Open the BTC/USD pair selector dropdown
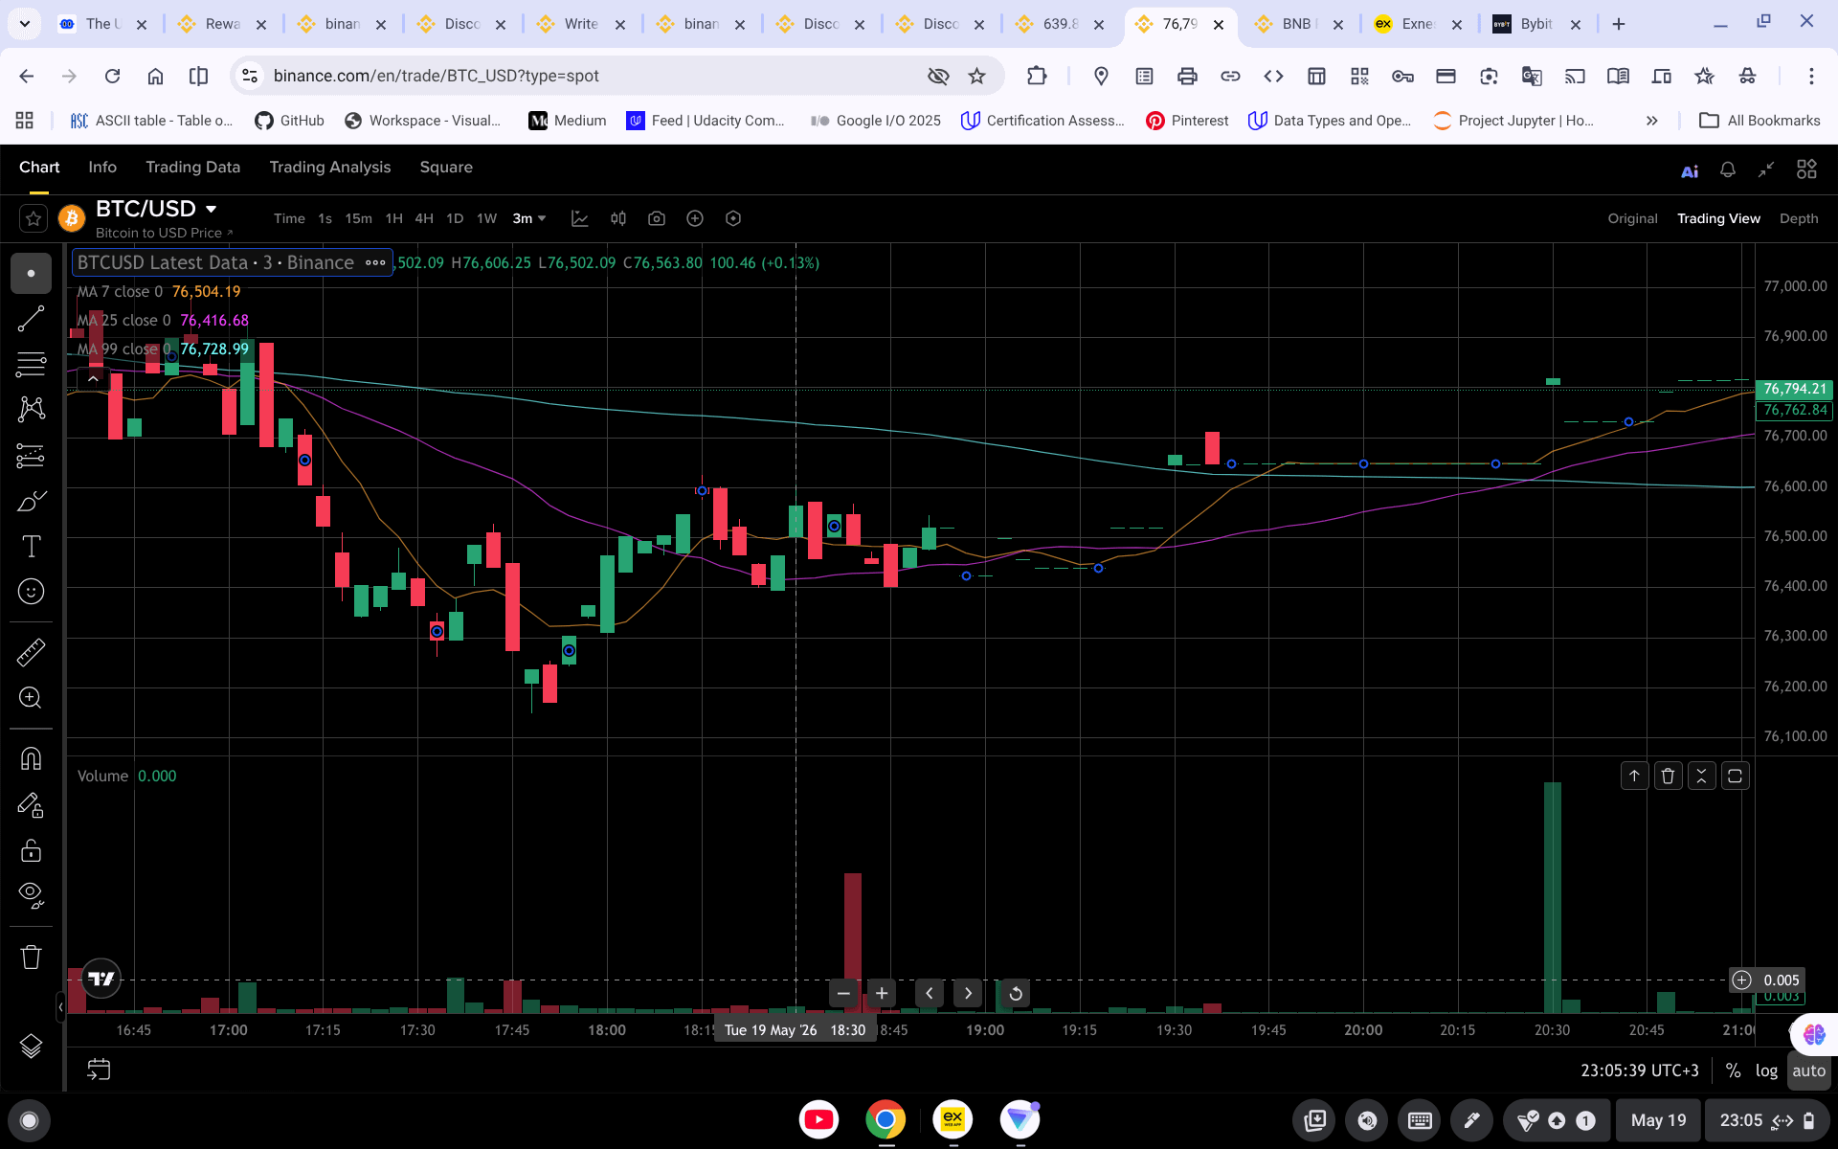The width and height of the screenshot is (1838, 1149). 211,209
